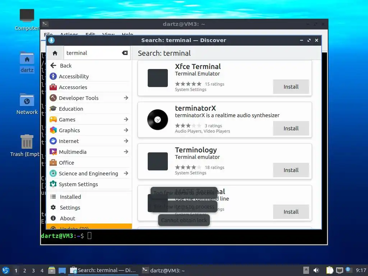368x276 pixels.
Task: Show the Installed applications list
Action: [x=89, y=197]
